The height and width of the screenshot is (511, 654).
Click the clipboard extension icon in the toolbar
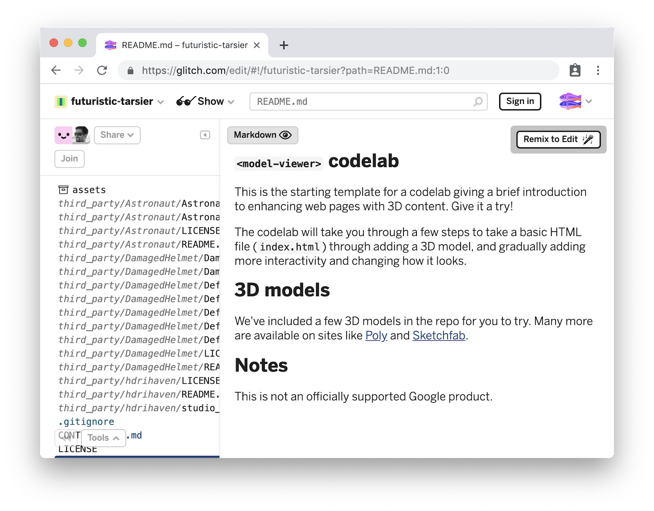pyautogui.click(x=575, y=70)
